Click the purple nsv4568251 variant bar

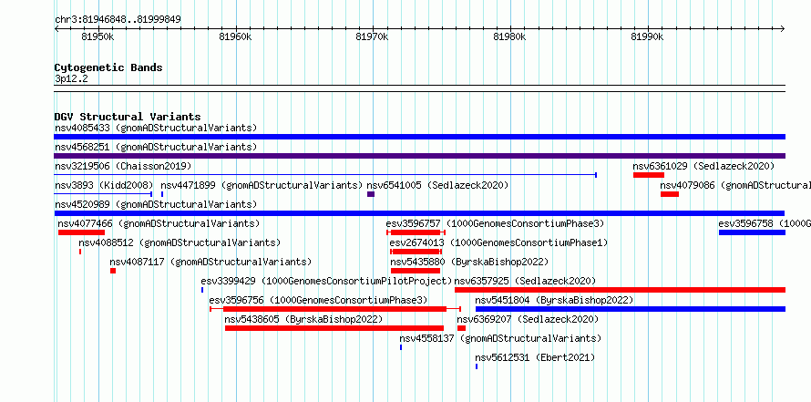(419, 156)
